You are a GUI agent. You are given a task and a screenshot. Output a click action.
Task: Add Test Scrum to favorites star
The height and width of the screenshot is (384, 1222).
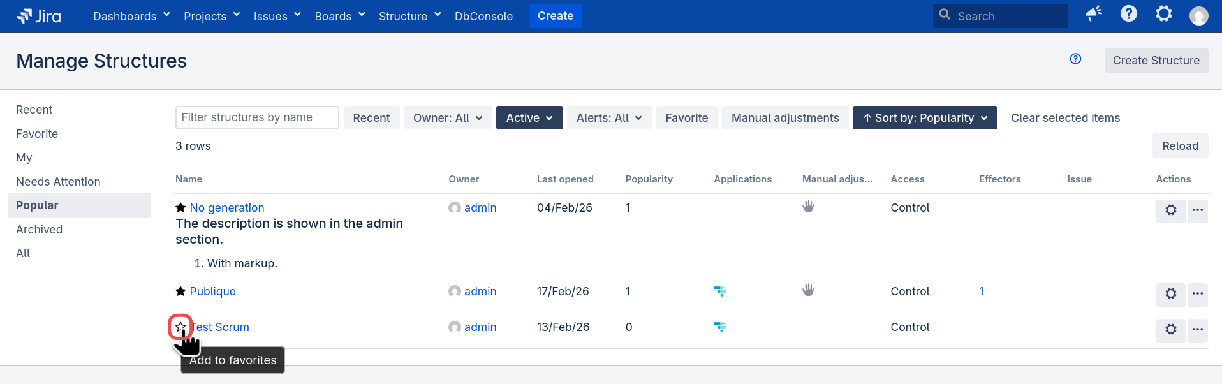(x=180, y=327)
